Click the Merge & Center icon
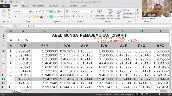172x96 pixels. coord(67,17)
